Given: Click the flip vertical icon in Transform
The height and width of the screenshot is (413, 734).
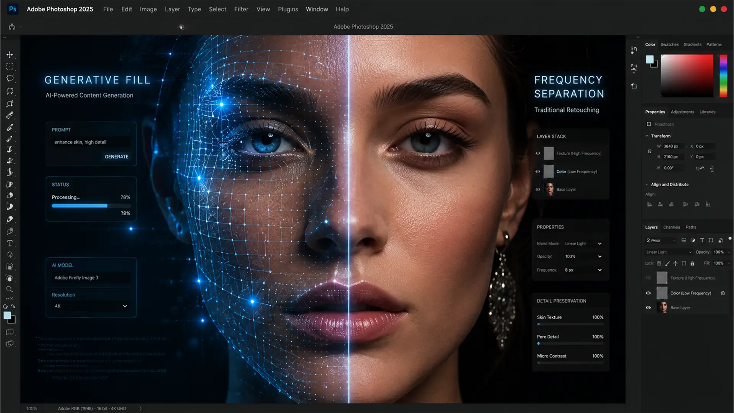Looking at the screenshot, I should (x=712, y=168).
